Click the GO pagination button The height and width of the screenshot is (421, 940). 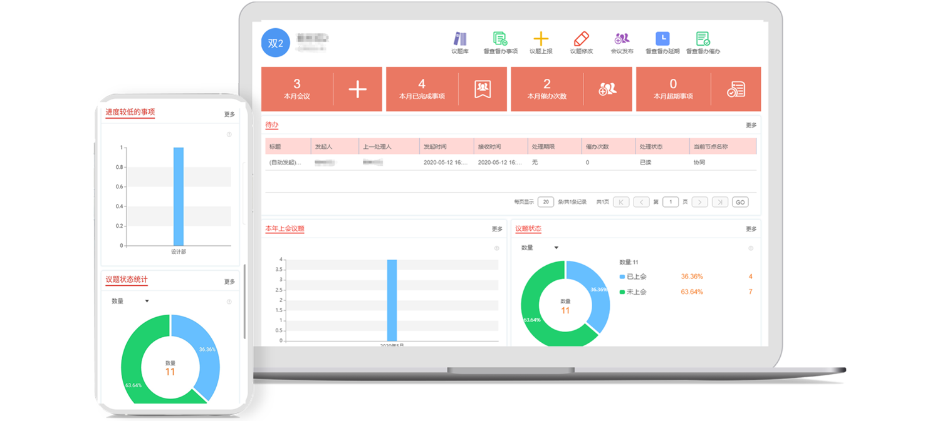(x=740, y=202)
